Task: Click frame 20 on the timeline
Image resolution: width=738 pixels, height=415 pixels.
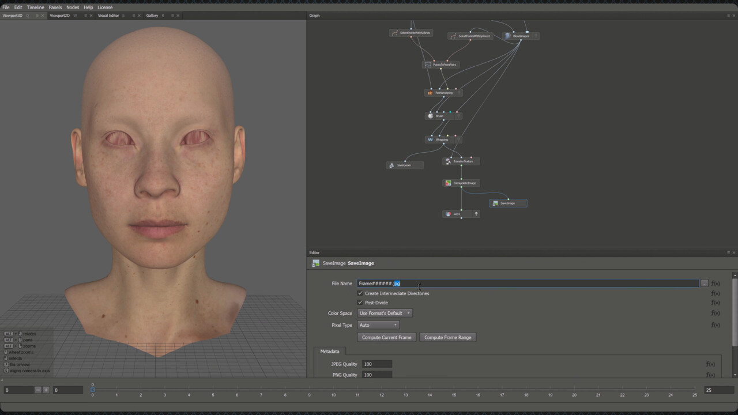Action: coord(574,394)
